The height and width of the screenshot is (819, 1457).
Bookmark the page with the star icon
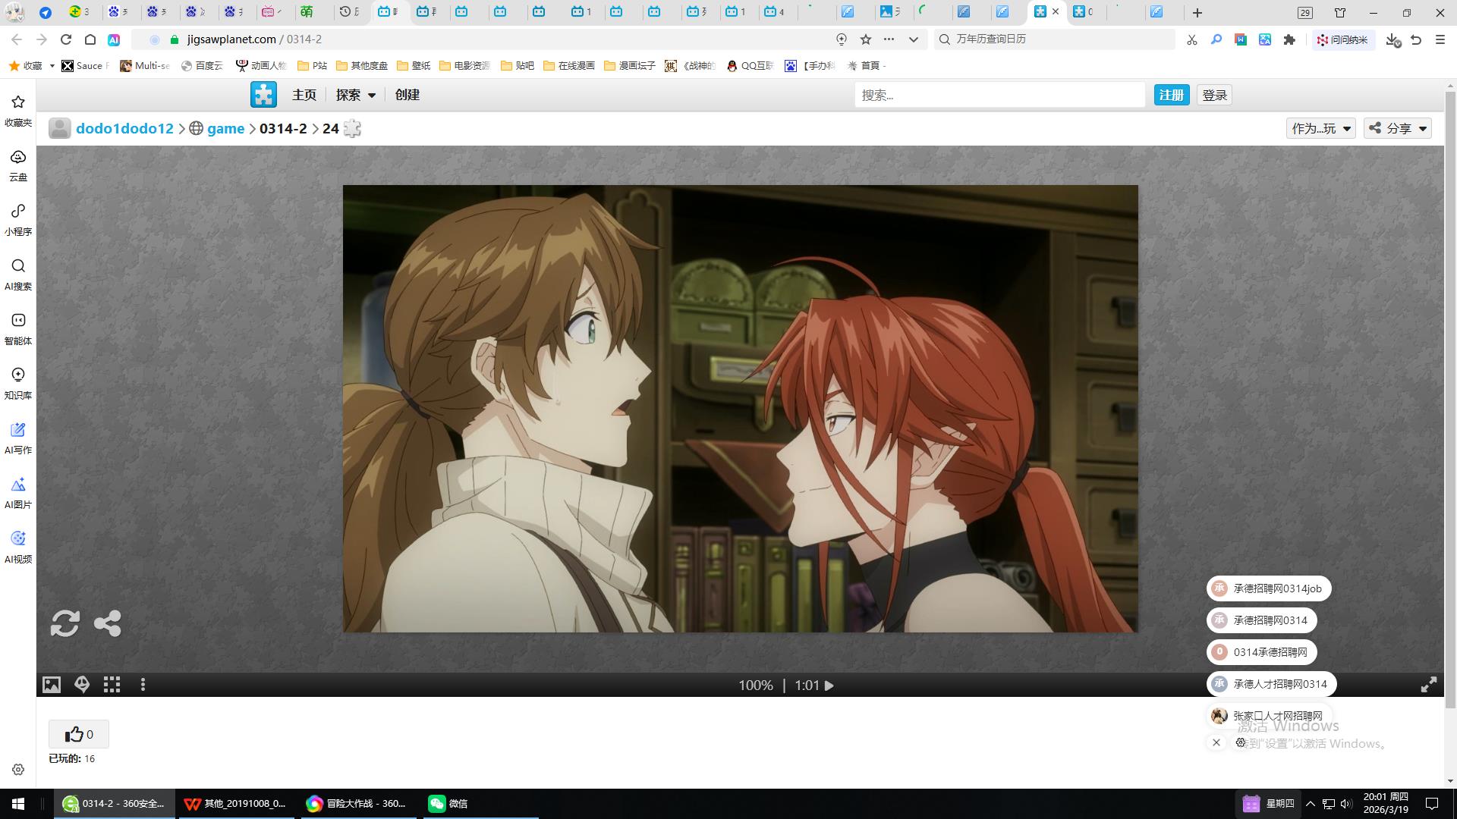866,39
